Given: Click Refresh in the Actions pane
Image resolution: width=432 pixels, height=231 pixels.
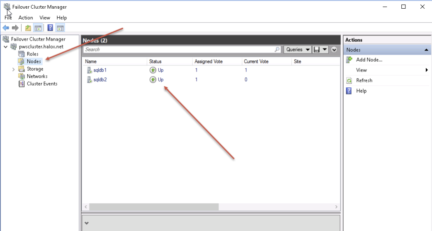Looking at the screenshot, I should tap(364, 80).
